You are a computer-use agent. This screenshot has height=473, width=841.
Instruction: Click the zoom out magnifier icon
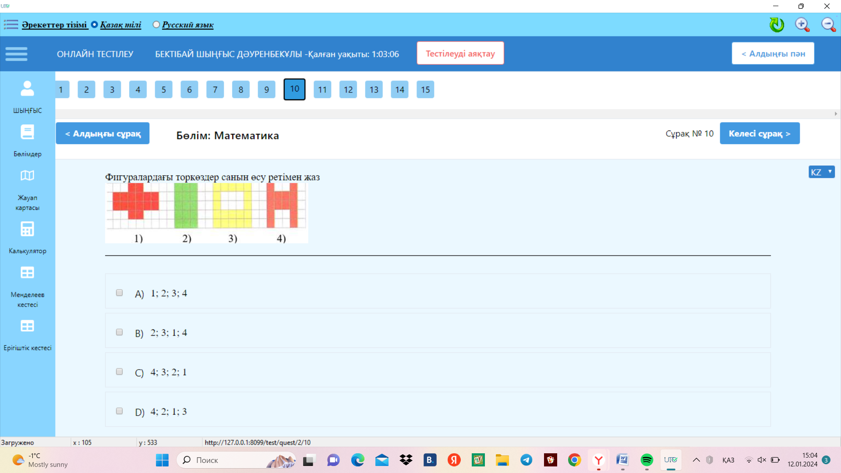point(828,25)
